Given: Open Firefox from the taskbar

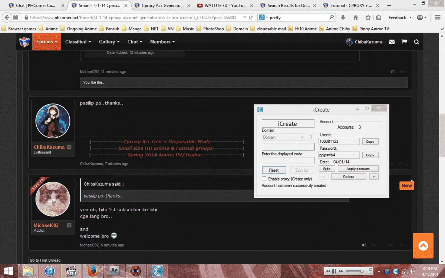Looking at the screenshot, I should point(93,271).
